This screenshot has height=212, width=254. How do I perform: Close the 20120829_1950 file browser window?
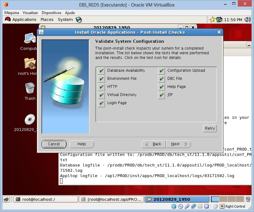pyautogui.click(x=193, y=27)
